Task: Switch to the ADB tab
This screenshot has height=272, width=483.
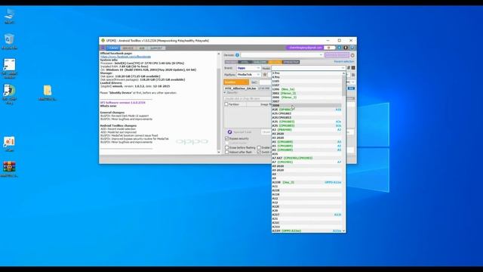Action: tap(142, 48)
